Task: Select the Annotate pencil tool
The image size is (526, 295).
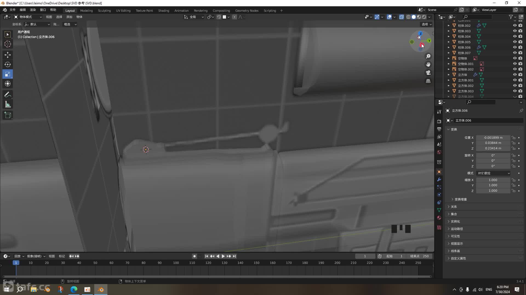Action: tap(8, 95)
